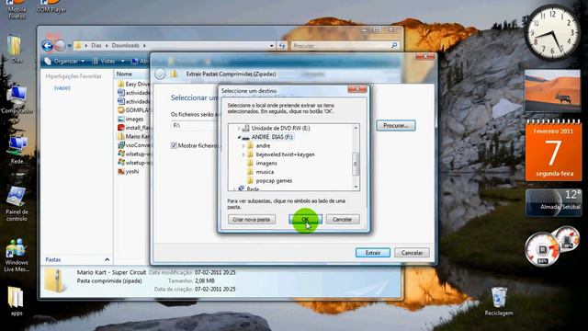Select the install_flash file icon

120,128
